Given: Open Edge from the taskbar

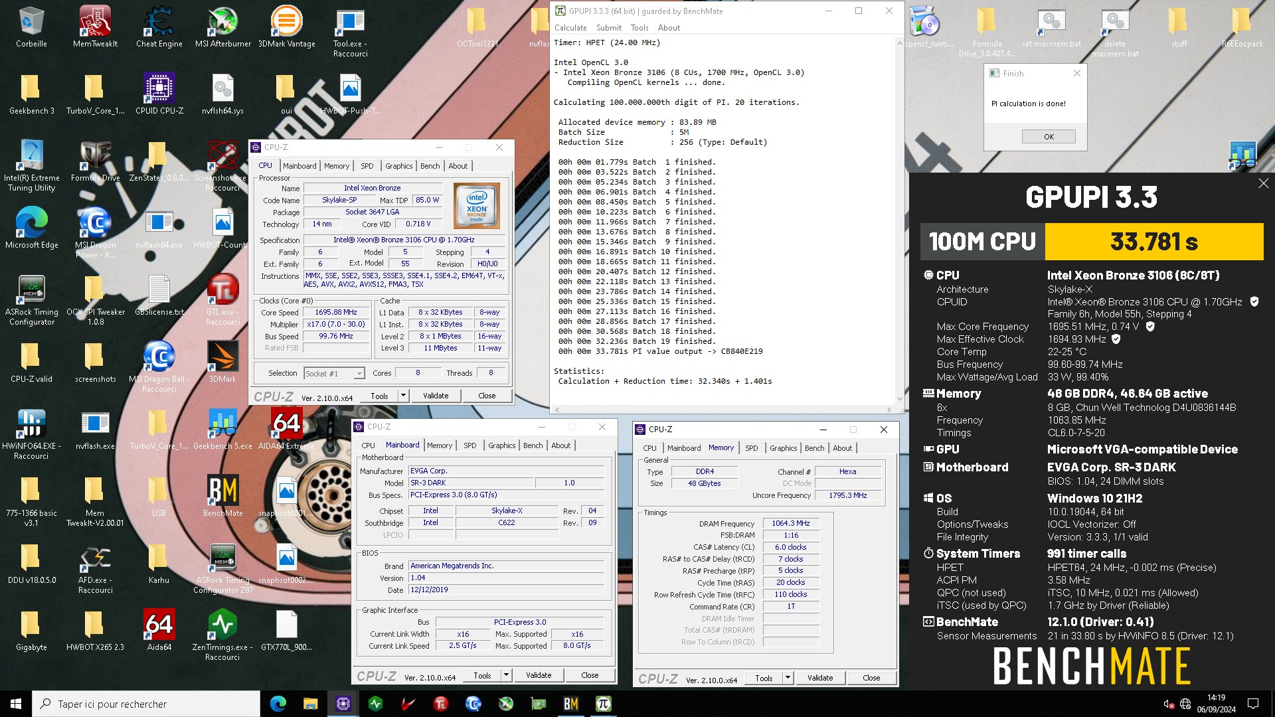Looking at the screenshot, I should click(x=278, y=704).
